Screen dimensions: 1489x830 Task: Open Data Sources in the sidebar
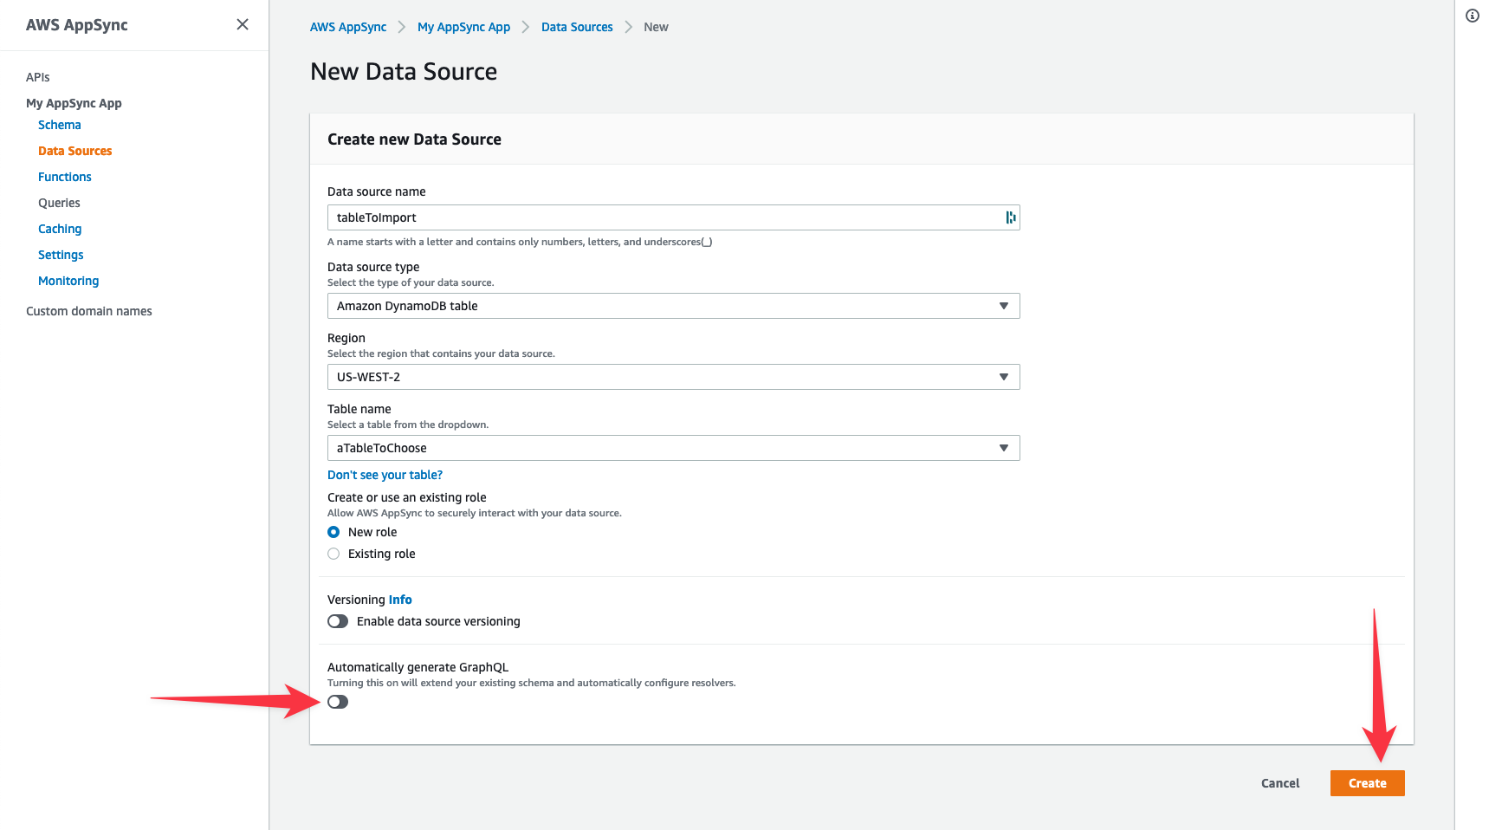(x=75, y=151)
